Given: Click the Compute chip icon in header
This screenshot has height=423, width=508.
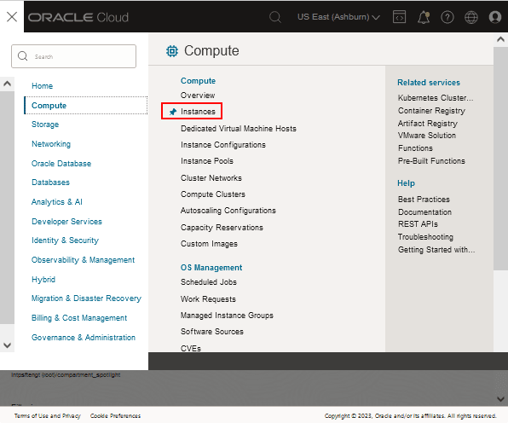Looking at the screenshot, I should [x=172, y=51].
